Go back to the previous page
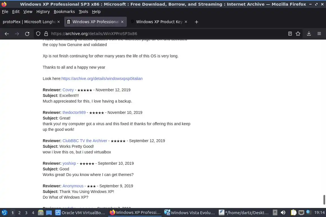This screenshot has width=326, height=217. pos(7,34)
